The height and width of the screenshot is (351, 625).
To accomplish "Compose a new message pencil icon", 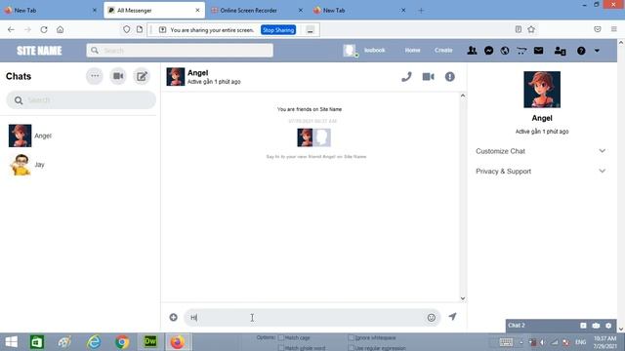I will (142, 76).
